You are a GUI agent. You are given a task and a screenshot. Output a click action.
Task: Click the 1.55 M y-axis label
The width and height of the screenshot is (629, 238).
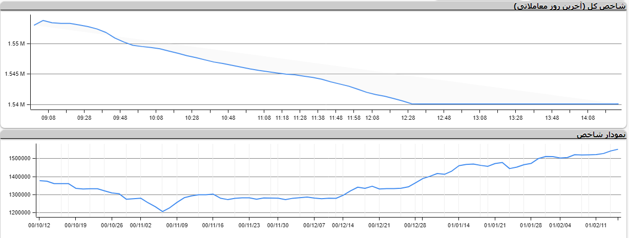coord(16,44)
